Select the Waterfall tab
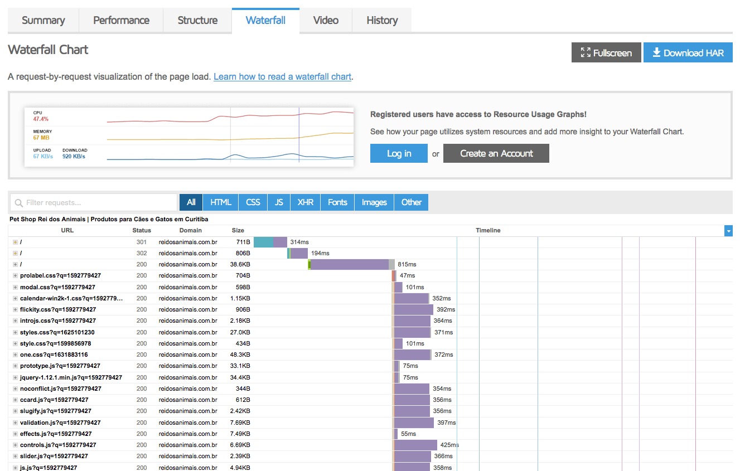 (265, 21)
